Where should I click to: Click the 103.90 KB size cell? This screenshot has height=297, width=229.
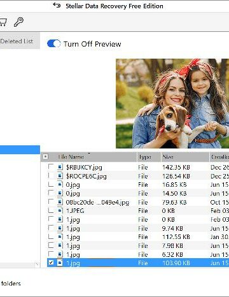coord(176,263)
